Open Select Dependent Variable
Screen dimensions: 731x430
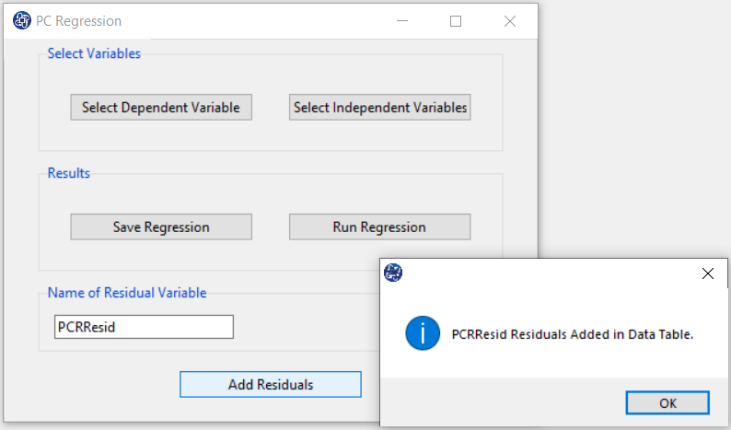tap(161, 107)
